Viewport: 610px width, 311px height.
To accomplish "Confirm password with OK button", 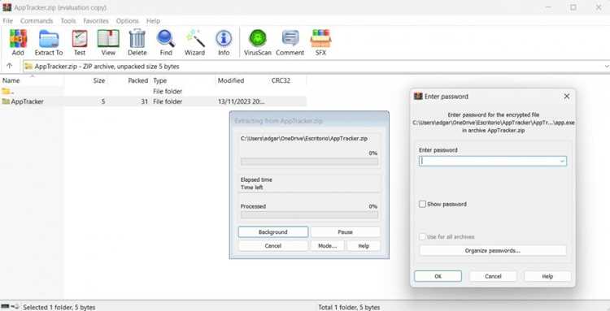I will click(438, 276).
